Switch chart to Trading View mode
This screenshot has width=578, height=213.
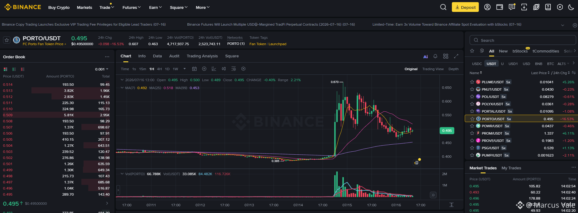tap(433, 69)
